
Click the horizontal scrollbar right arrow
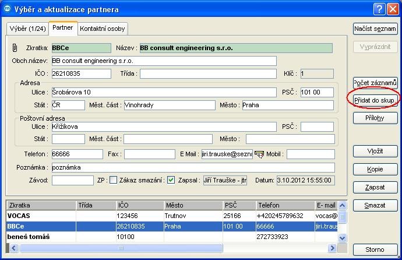tap(333, 248)
